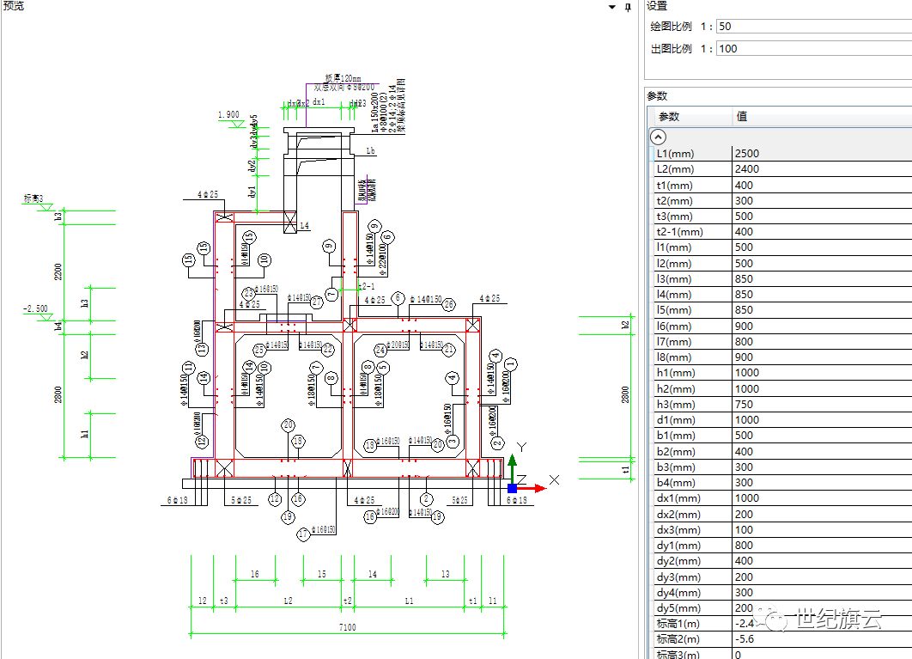
Task: Select the b3(mm) parameter row
Action: (x=783, y=467)
